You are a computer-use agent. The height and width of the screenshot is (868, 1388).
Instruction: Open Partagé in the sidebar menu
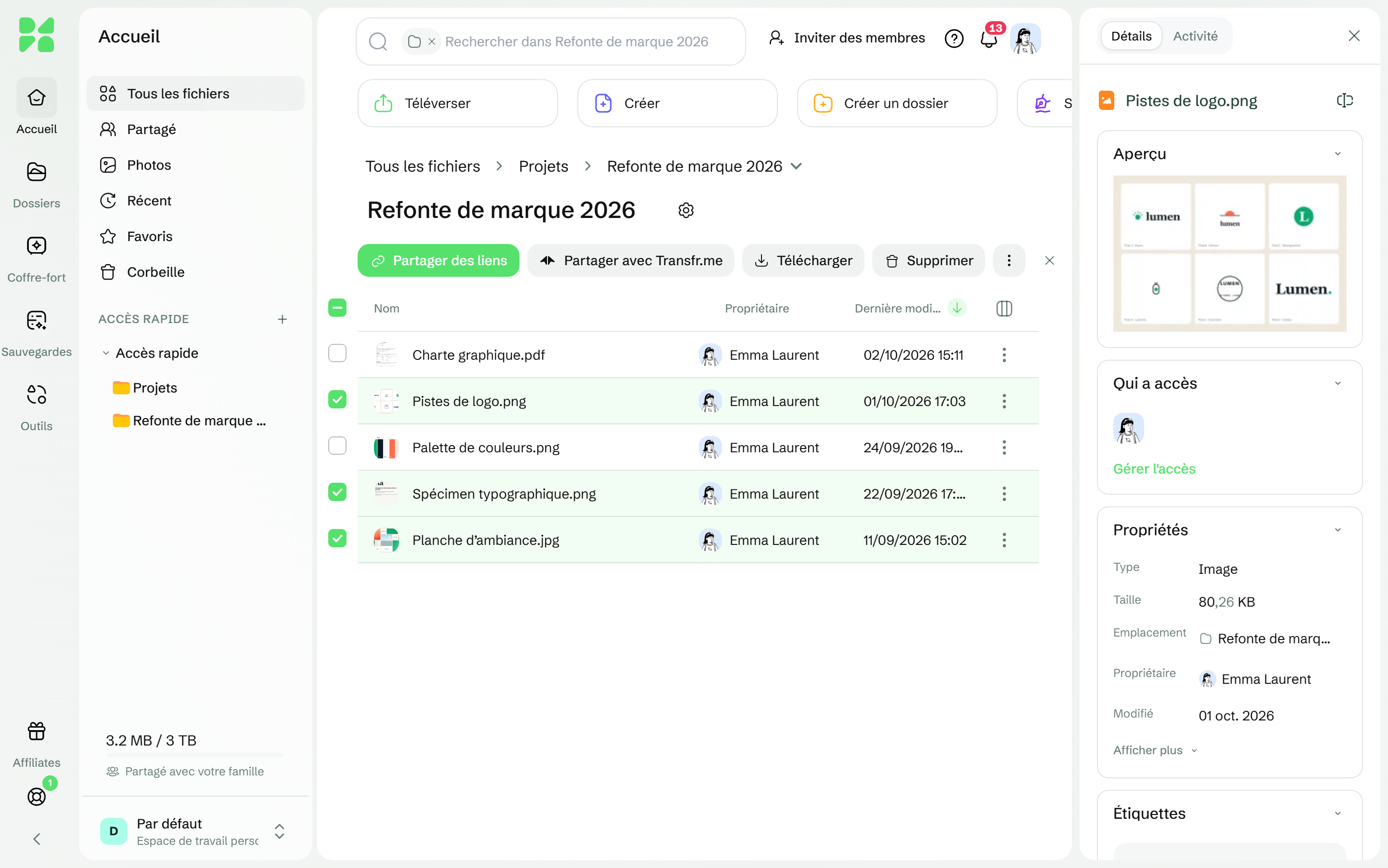click(196, 129)
